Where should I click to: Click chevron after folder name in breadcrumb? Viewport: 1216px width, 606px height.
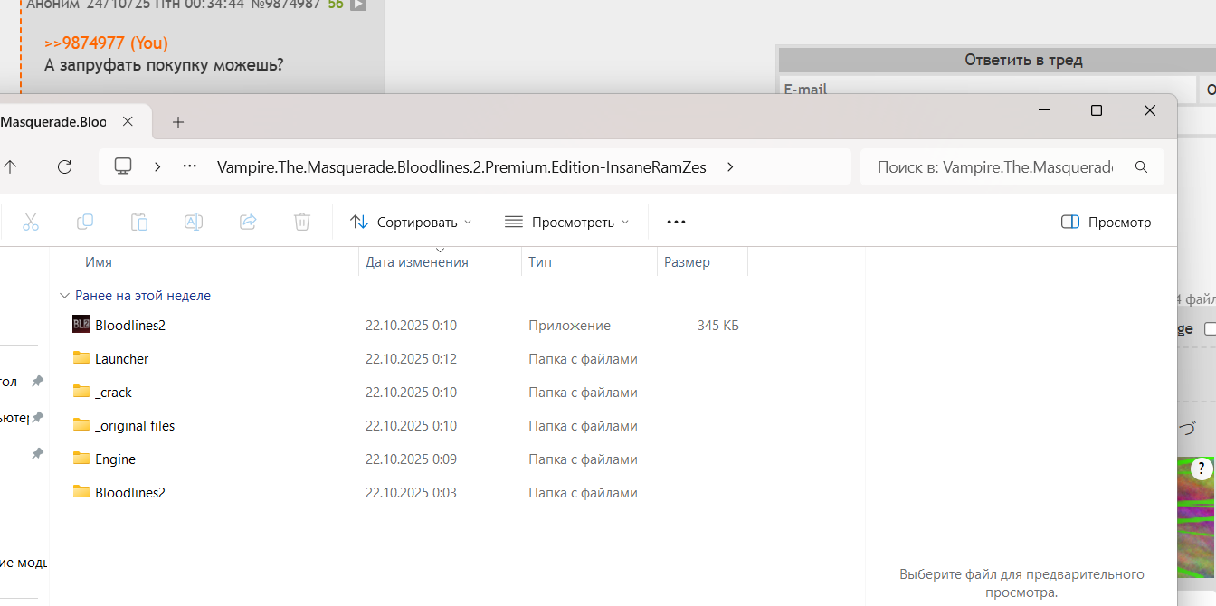pos(730,166)
